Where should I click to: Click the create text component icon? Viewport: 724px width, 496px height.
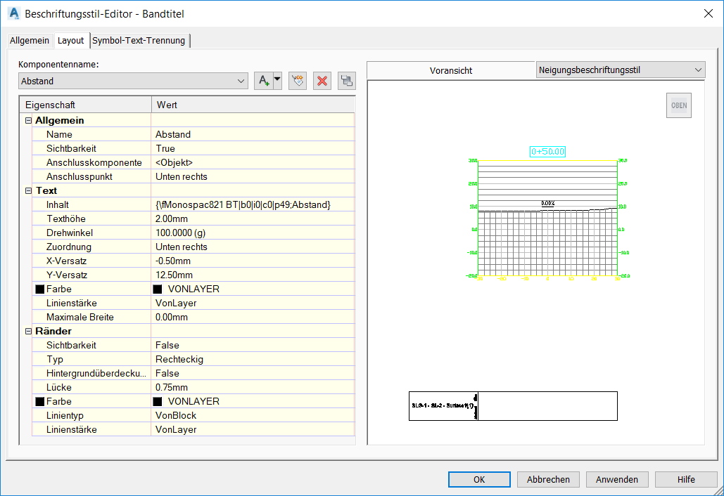(x=263, y=81)
